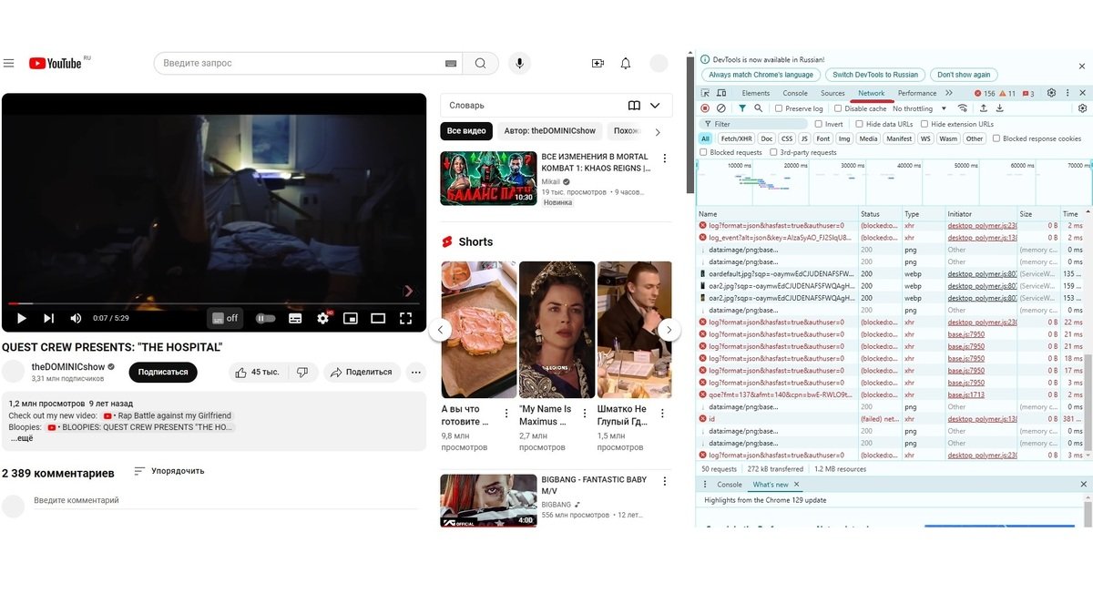
Task: Open network search magnifier in DevTools
Action: pyautogui.click(x=758, y=108)
